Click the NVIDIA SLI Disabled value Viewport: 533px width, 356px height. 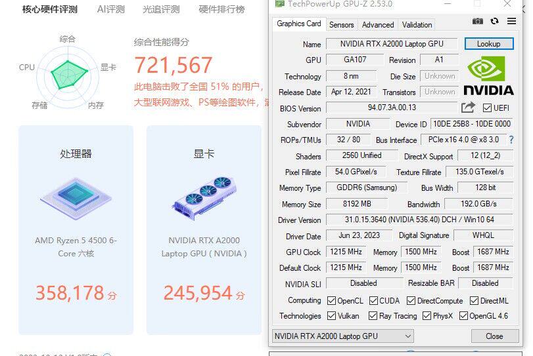click(363, 283)
